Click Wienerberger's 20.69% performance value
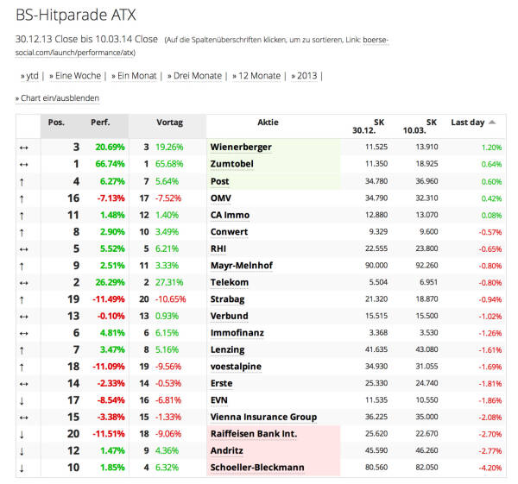518x484 pixels. pos(110,148)
